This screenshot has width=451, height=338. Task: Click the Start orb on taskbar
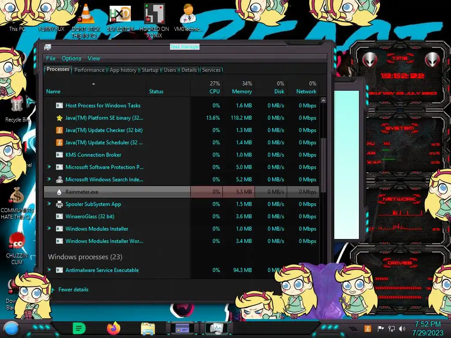coord(11,328)
